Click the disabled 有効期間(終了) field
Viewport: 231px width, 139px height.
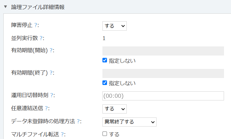tap(163, 73)
